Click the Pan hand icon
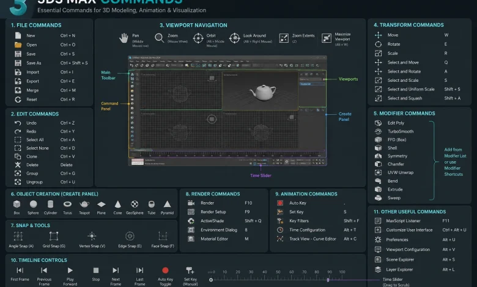Viewport: 477px width, 287px height. click(x=124, y=38)
